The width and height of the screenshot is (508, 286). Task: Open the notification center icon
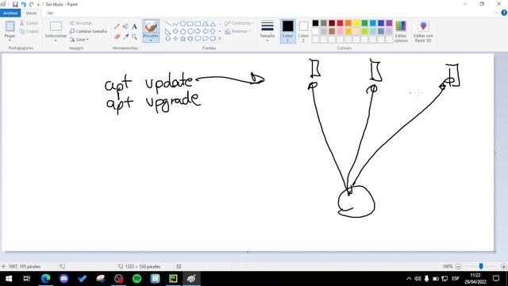[x=496, y=279]
